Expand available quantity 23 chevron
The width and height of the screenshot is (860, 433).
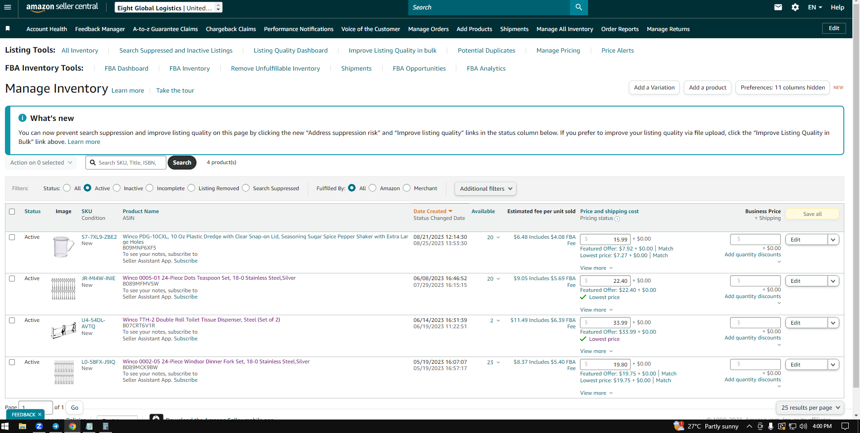[x=498, y=362]
